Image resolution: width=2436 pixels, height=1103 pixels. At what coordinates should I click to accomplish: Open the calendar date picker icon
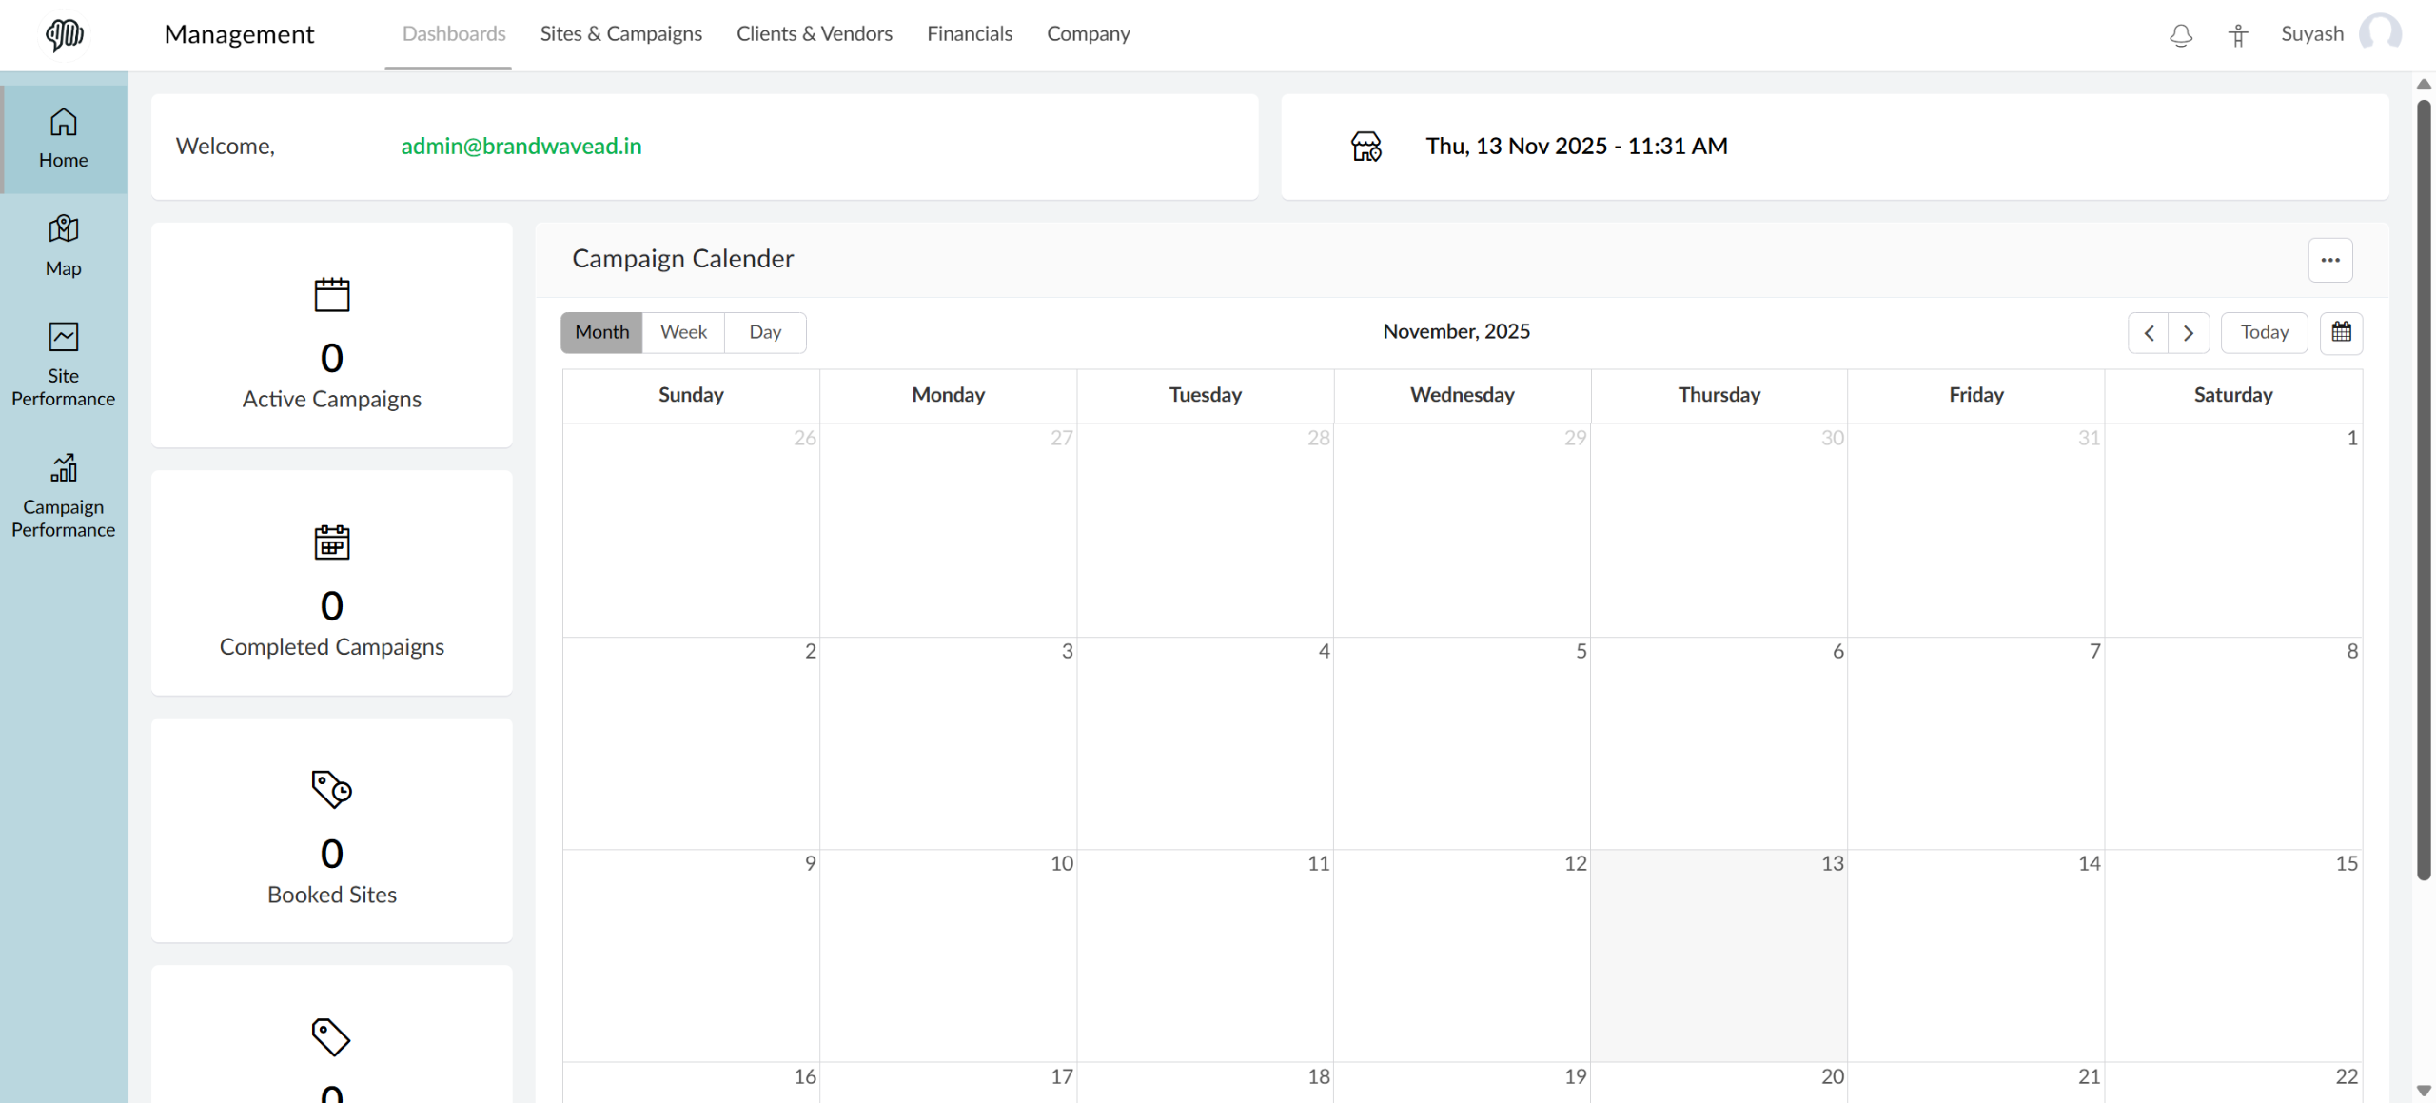click(x=2341, y=332)
